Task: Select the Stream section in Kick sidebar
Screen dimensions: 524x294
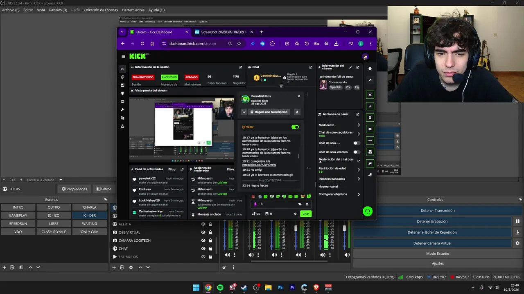Action: pyautogui.click(x=122, y=69)
